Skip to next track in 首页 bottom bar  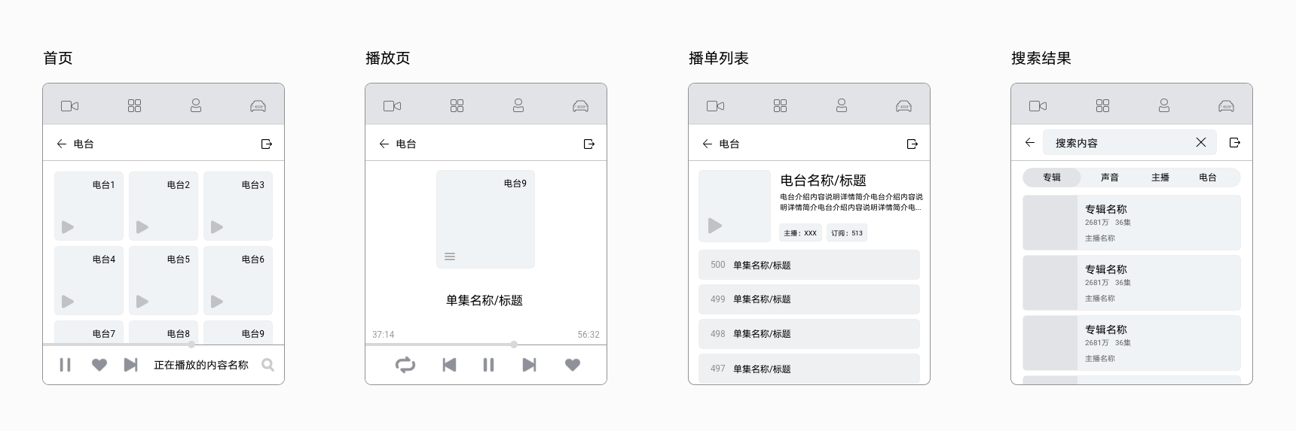(131, 365)
